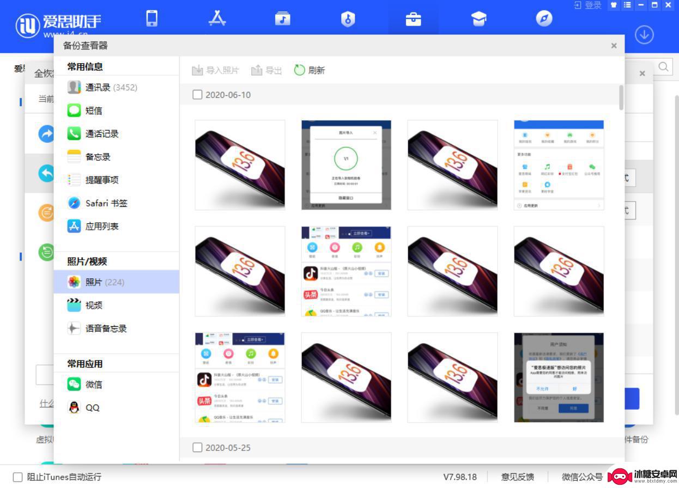Click the photo list vertical scrollbar
This screenshot has width=679, height=488.
(x=621, y=97)
